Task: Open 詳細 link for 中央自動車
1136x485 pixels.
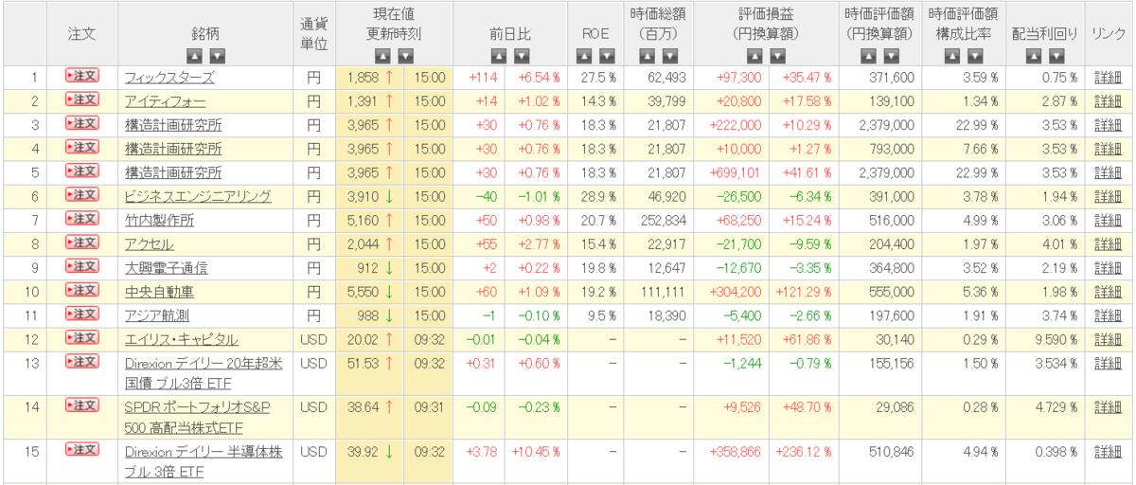Action: pyautogui.click(x=1107, y=291)
